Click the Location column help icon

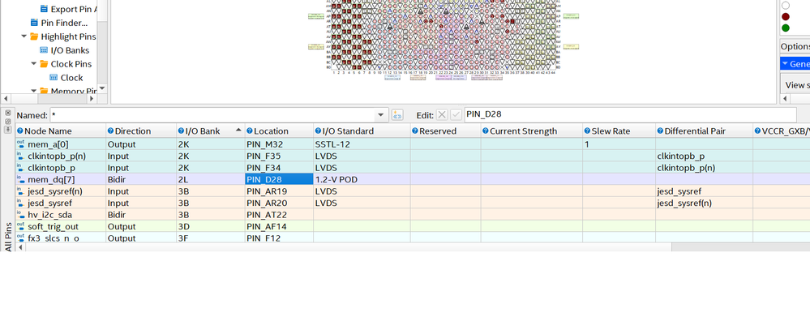(250, 131)
